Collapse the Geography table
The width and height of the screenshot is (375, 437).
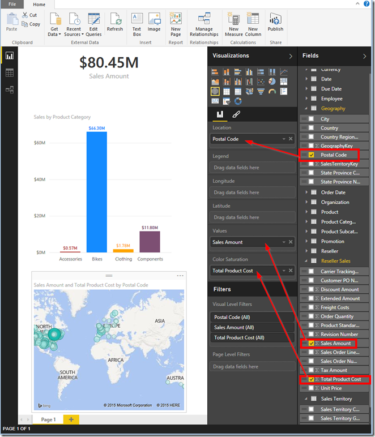pos(306,109)
